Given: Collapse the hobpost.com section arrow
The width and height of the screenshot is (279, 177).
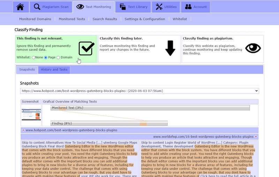Looking at the screenshot, I should (23, 130).
